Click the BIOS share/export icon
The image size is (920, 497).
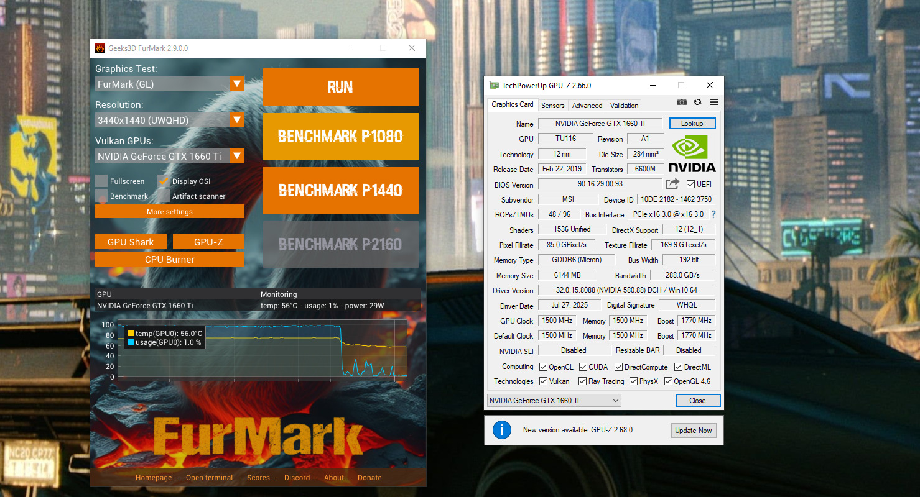pyautogui.click(x=672, y=184)
